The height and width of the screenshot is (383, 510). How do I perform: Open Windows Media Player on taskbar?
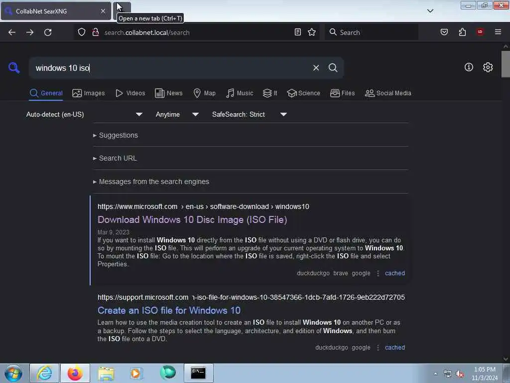(137, 373)
